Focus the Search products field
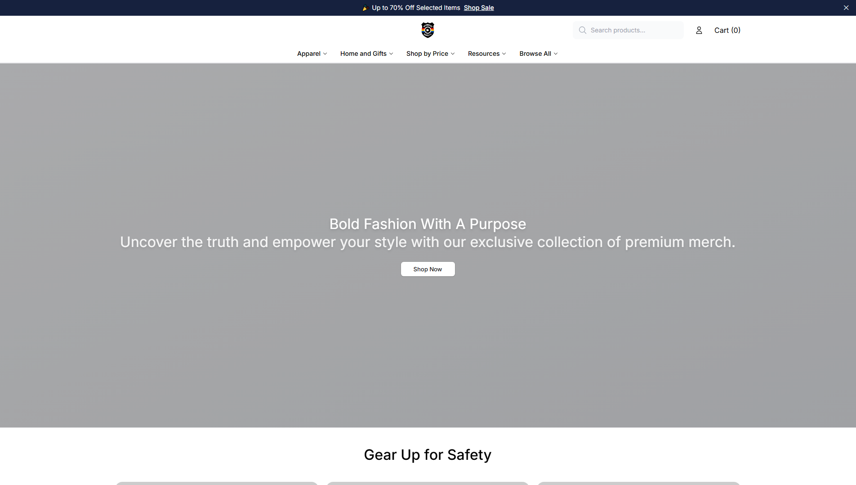 (x=628, y=30)
